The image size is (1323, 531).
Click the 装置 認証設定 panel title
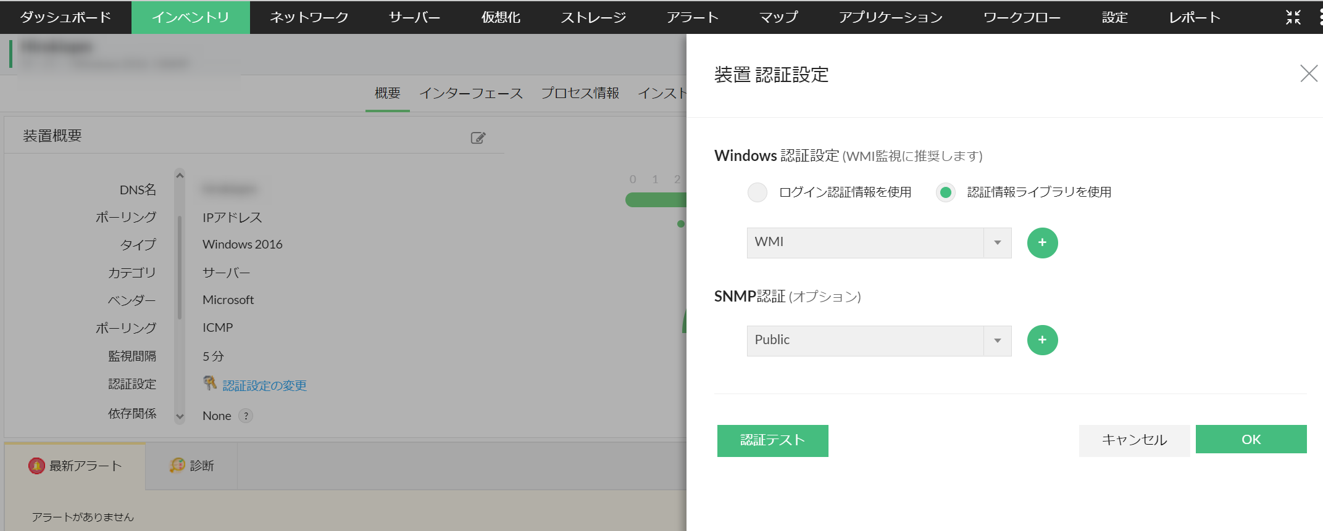pos(772,75)
